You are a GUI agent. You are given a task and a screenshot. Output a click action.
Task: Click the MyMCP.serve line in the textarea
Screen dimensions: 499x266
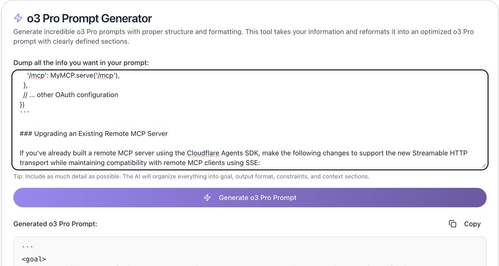coord(76,76)
